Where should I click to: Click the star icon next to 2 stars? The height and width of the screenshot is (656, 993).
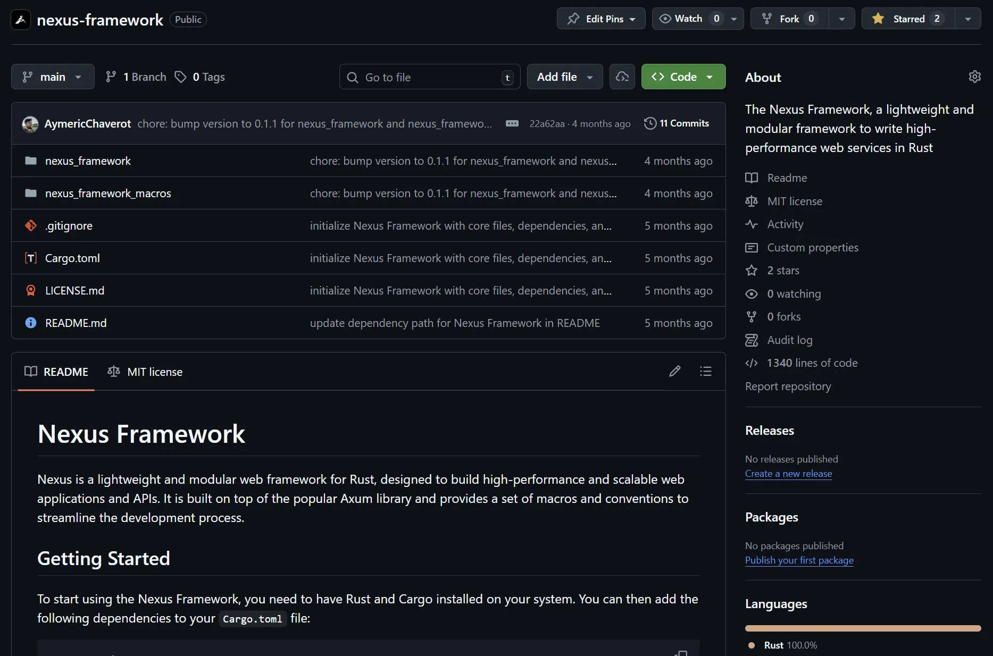pyautogui.click(x=752, y=270)
